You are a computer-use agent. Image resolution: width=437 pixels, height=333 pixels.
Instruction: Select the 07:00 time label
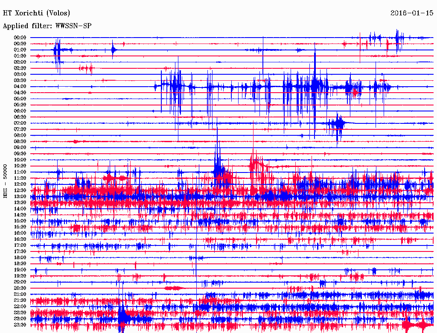coord(20,123)
